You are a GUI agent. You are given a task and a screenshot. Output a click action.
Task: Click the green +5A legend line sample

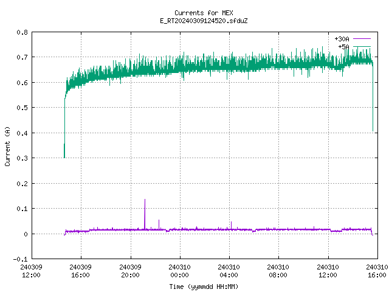[x=362, y=46]
